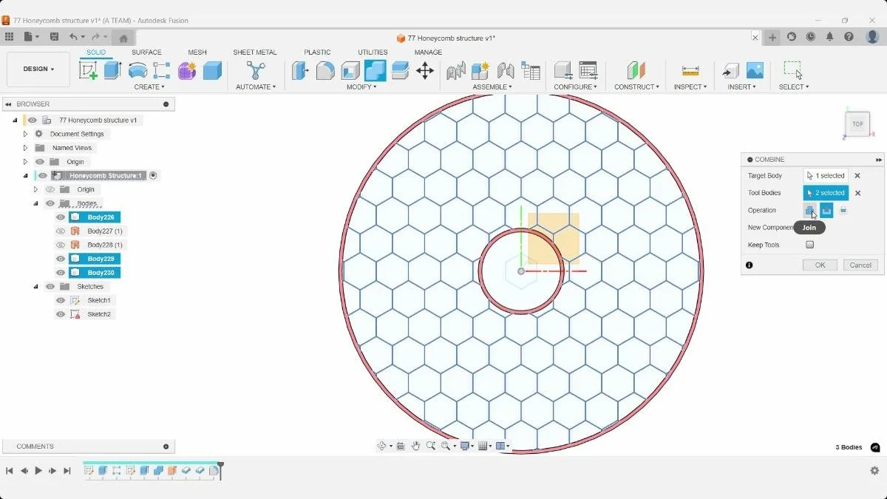Hide Body226 with its eye icon
887x499 pixels.
pos(61,217)
